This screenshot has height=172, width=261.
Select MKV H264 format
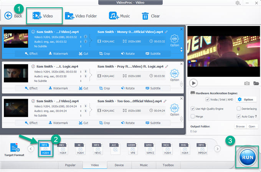pos(63,149)
